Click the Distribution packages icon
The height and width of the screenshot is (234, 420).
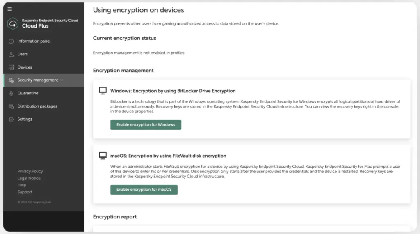pos(11,106)
